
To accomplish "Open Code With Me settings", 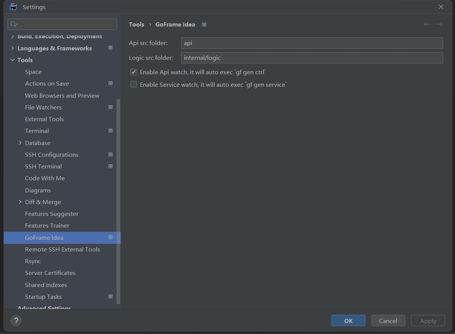I will (45, 178).
